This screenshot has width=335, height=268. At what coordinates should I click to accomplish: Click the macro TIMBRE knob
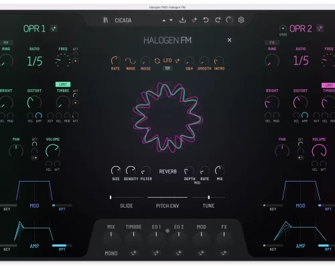133,239
